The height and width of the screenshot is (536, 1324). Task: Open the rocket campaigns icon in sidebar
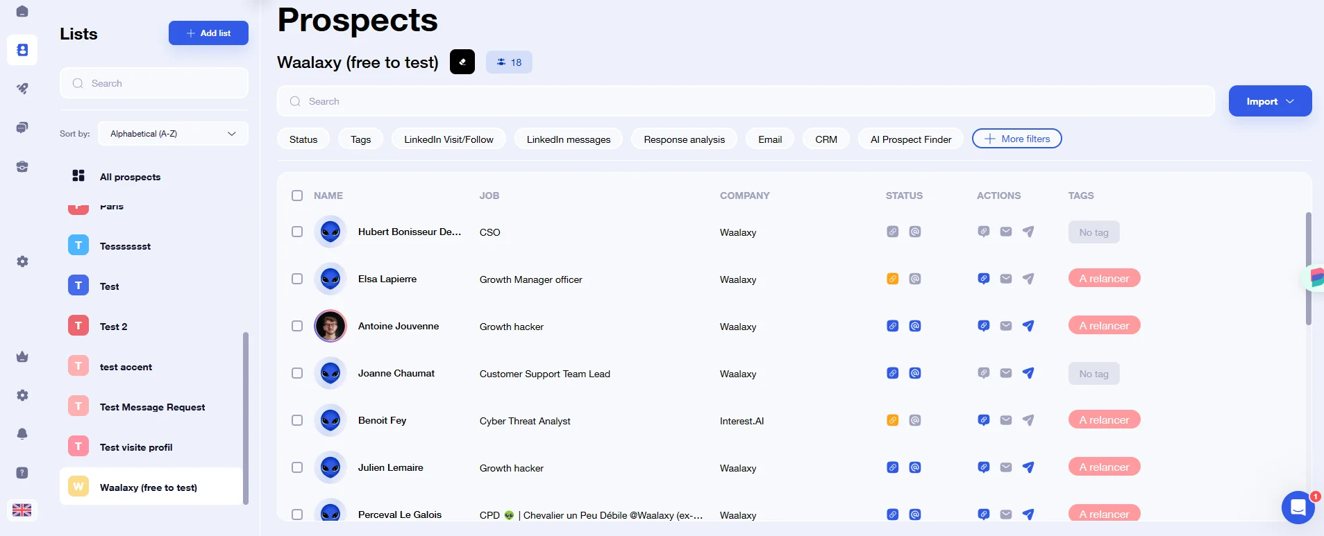click(22, 89)
